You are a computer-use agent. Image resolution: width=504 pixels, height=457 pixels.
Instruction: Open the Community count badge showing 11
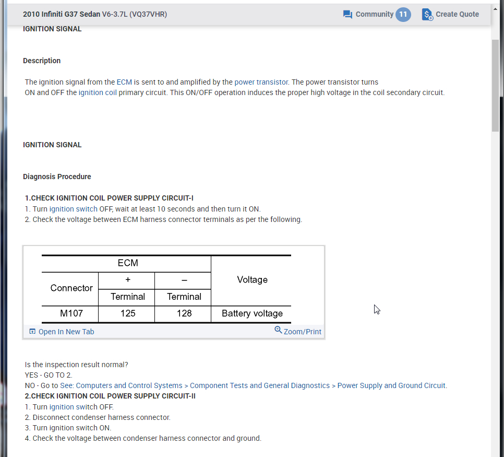tap(403, 15)
